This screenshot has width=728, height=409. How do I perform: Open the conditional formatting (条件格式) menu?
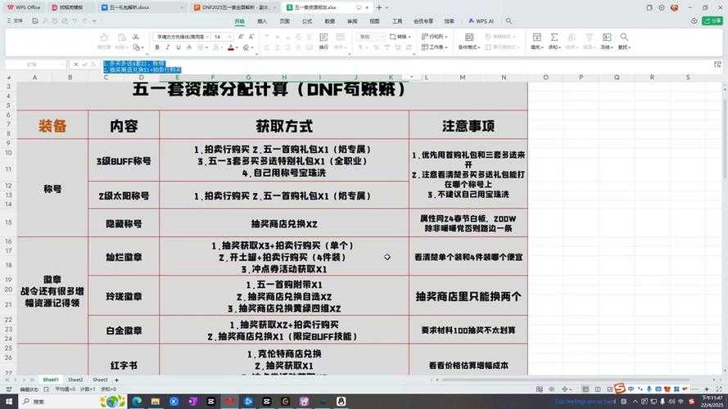(x=469, y=41)
